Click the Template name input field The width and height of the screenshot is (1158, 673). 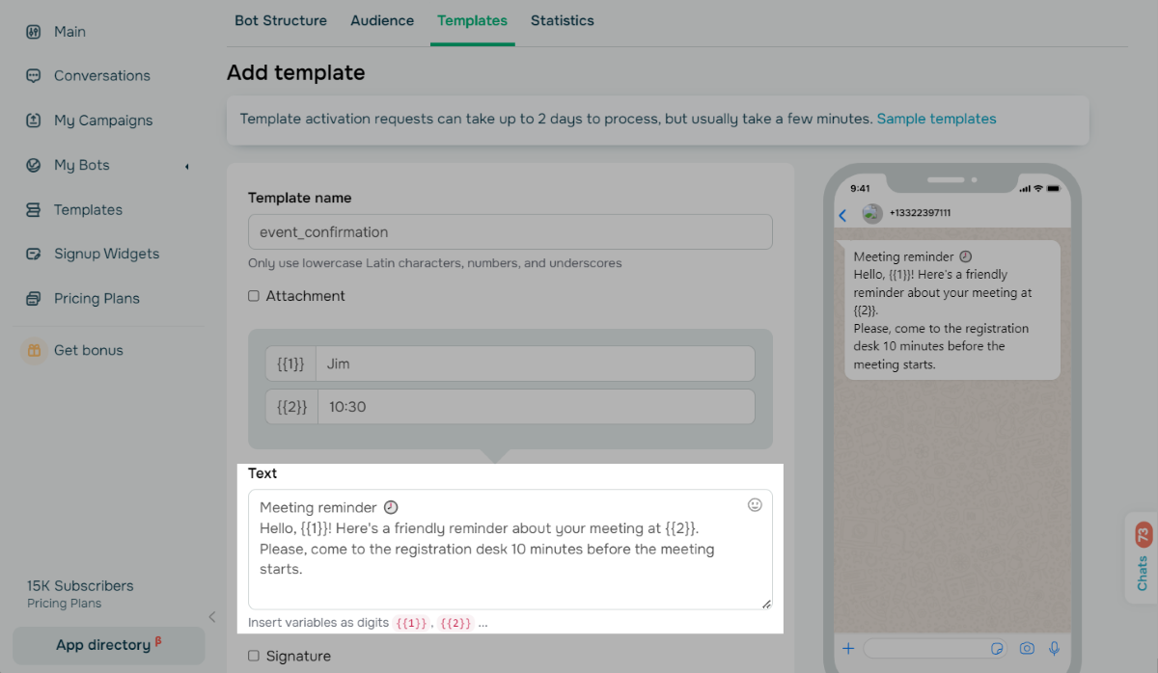(x=510, y=232)
